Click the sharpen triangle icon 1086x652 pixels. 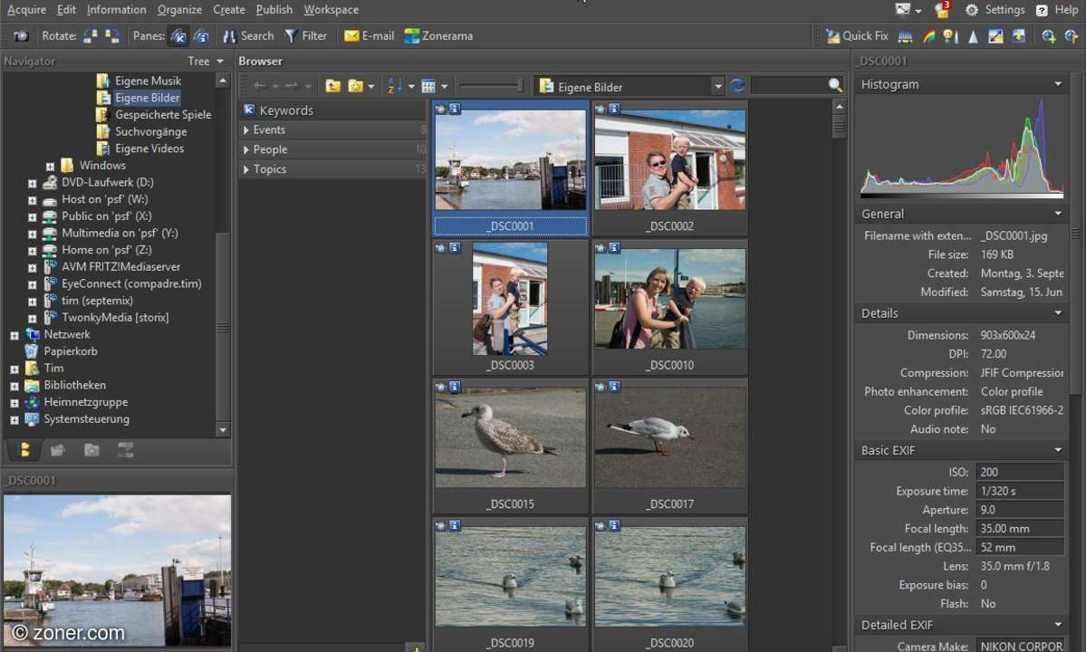click(x=973, y=36)
